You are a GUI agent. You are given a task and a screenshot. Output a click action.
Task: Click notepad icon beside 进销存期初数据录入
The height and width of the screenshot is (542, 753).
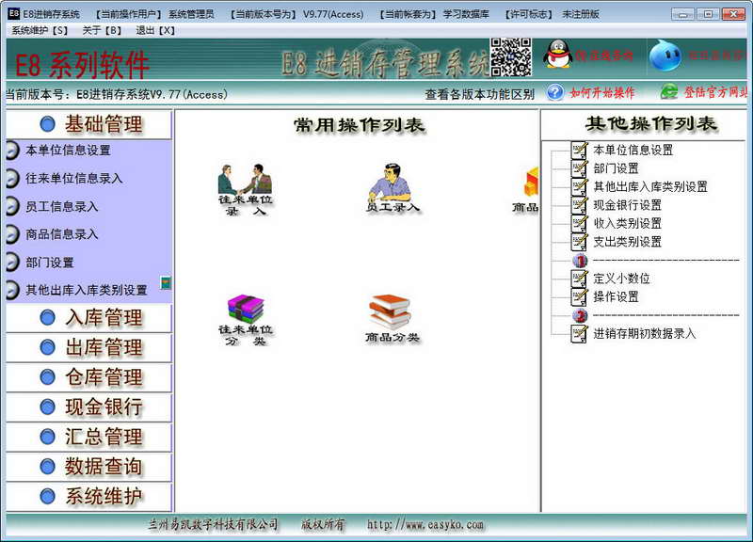coord(579,334)
